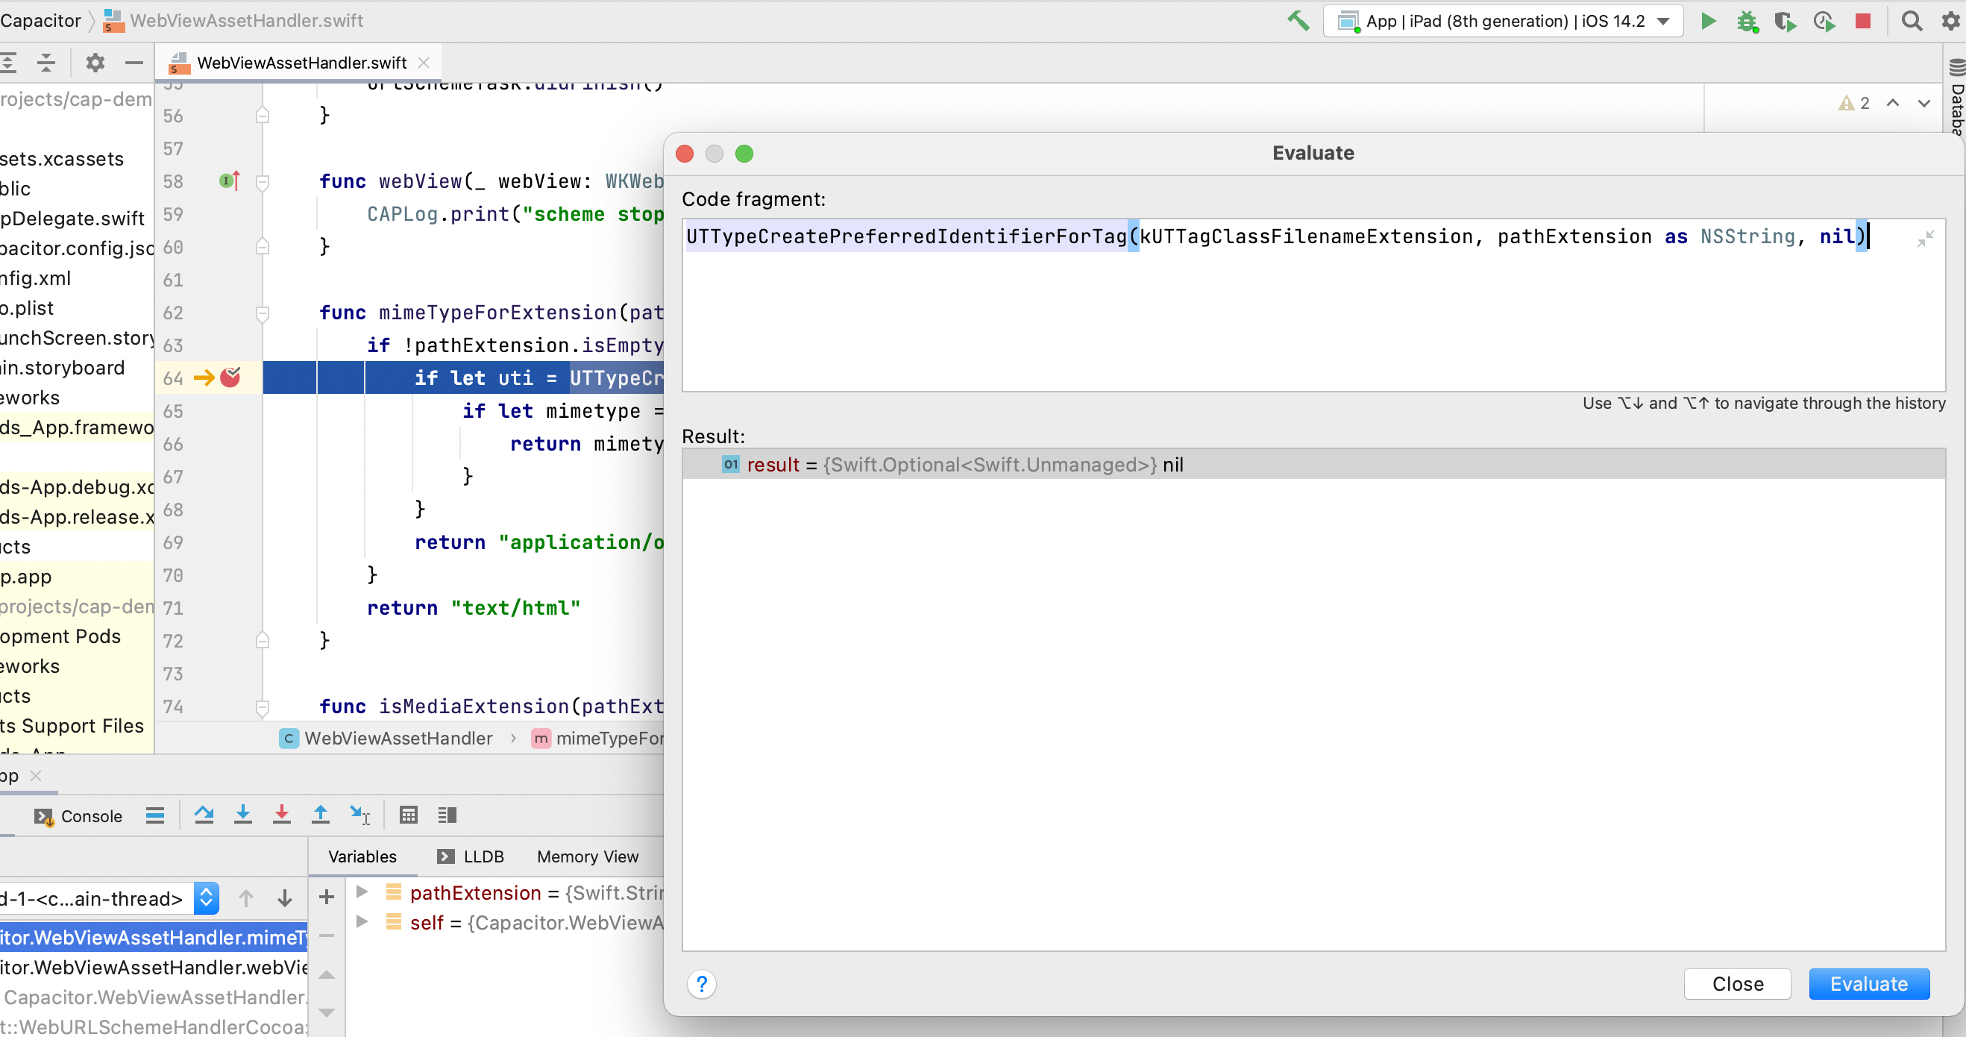Step into the function call
1966x1037 pixels.
click(242, 815)
